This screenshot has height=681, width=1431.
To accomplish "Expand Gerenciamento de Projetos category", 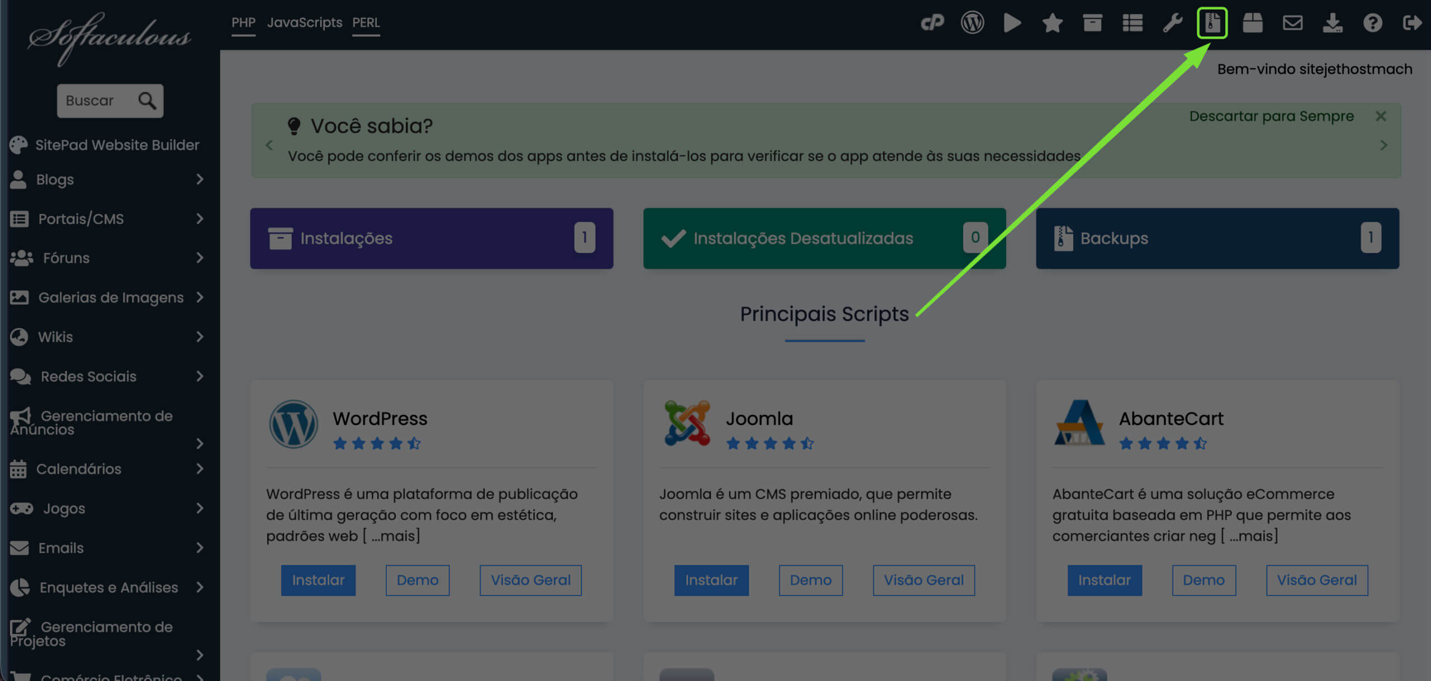I will [x=106, y=640].
